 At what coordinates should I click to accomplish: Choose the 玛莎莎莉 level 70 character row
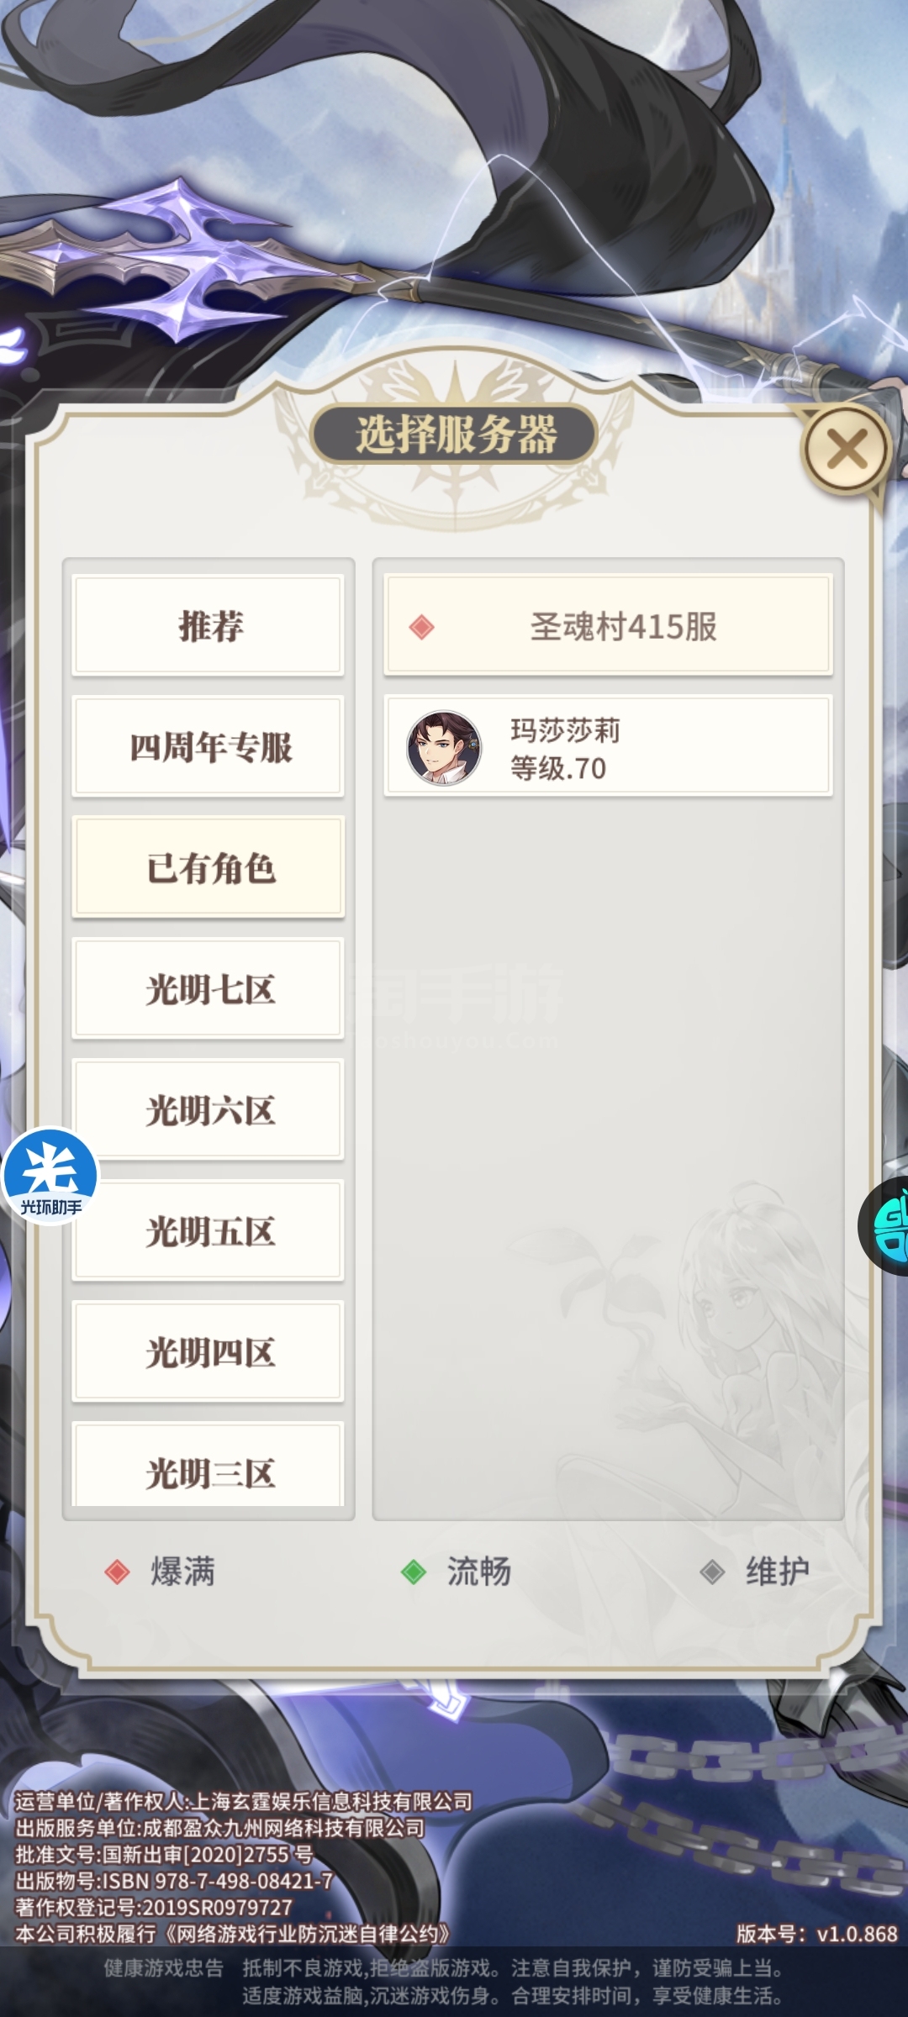tap(608, 747)
